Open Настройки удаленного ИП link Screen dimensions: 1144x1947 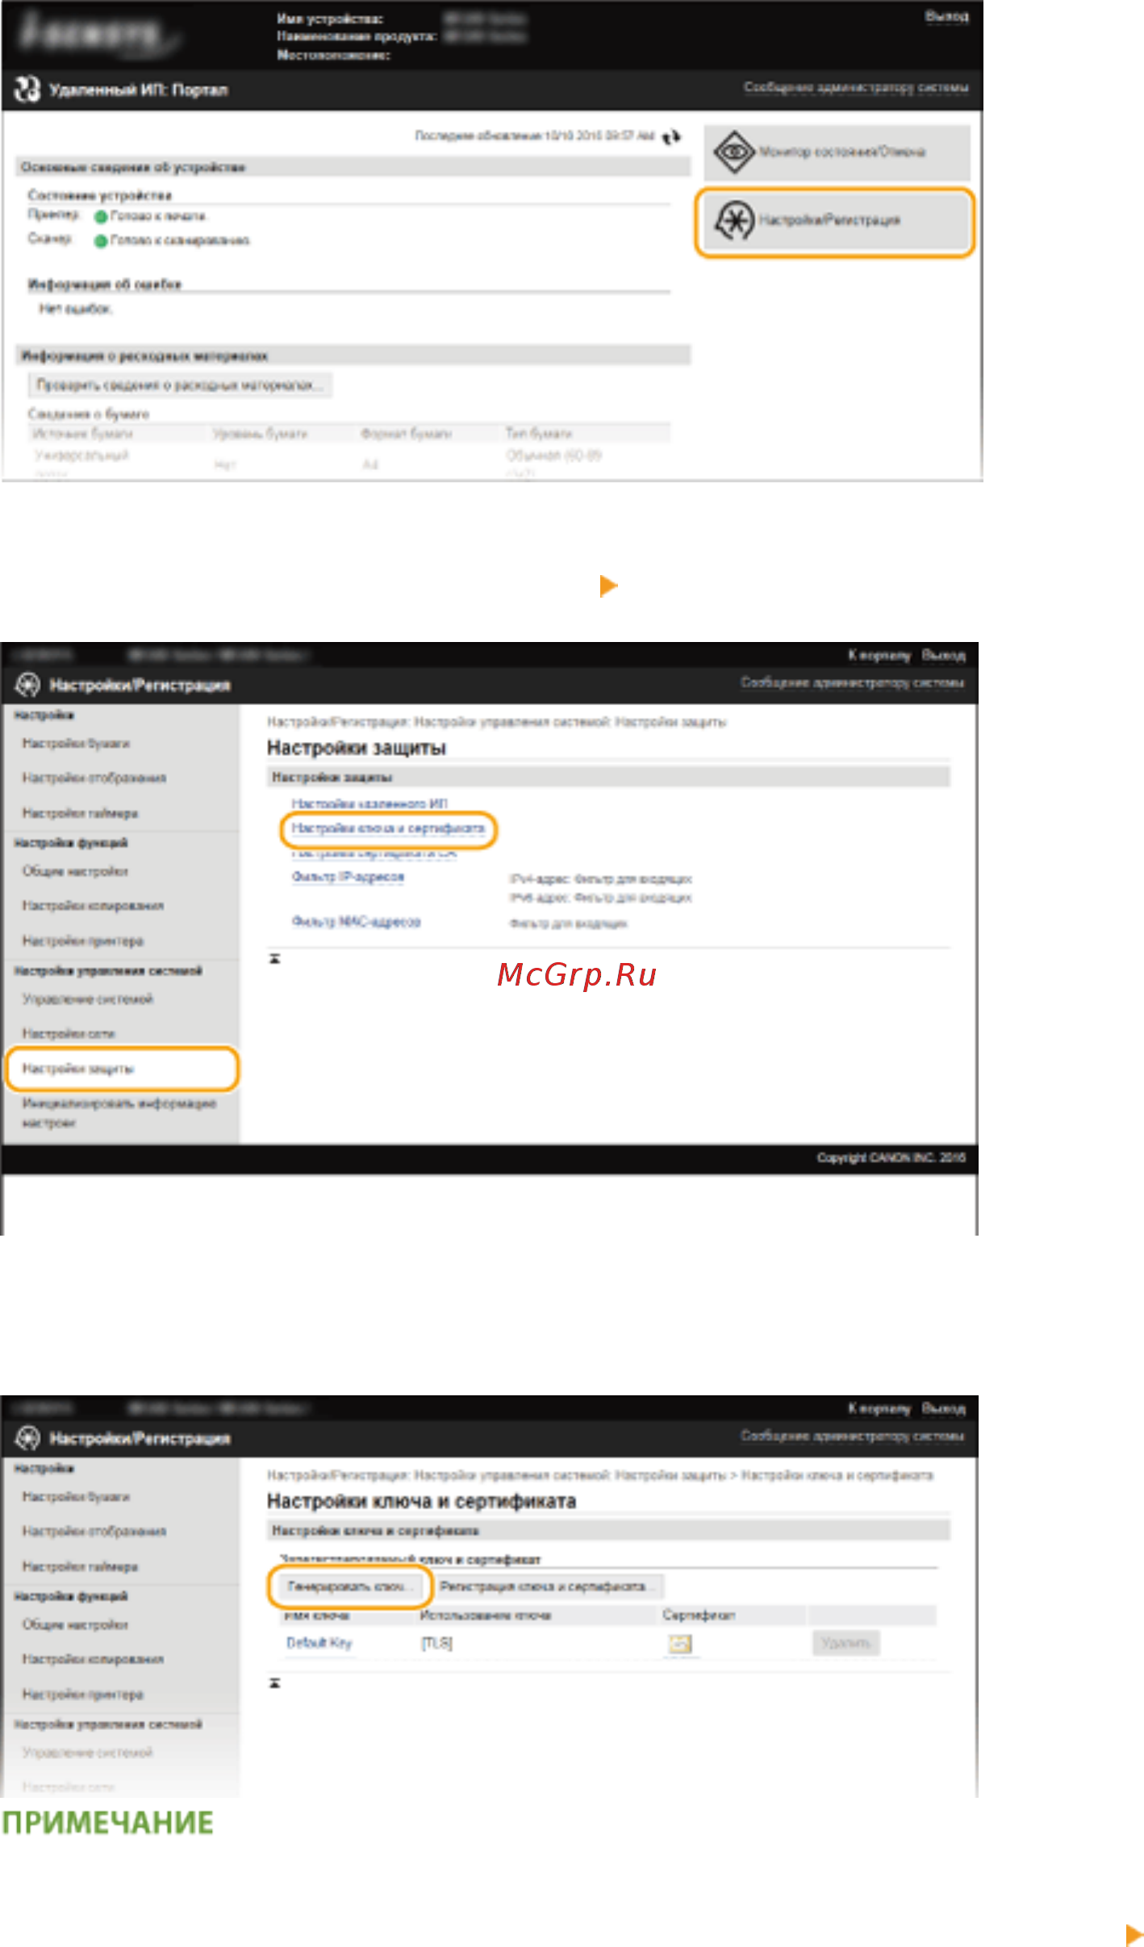[x=370, y=803]
